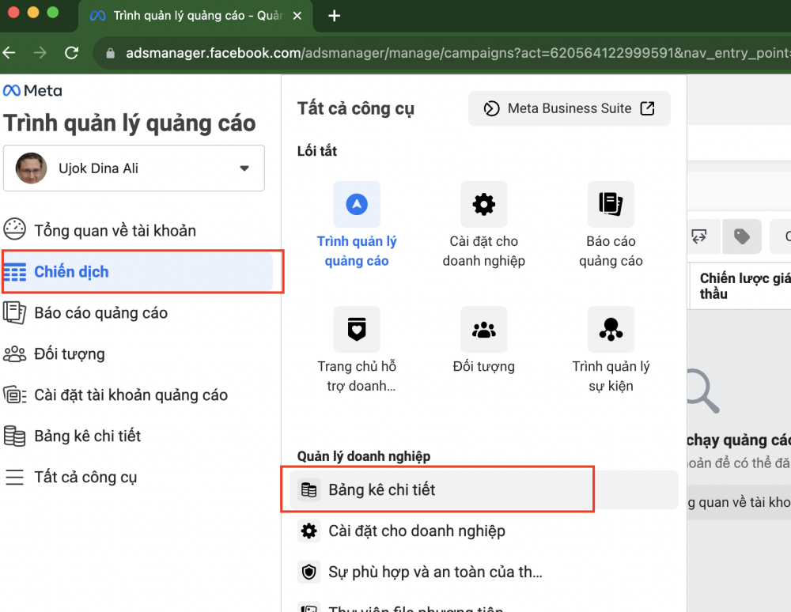The height and width of the screenshot is (612, 791).
Task: Click the sidebar audiences people icon
Action: point(14,354)
